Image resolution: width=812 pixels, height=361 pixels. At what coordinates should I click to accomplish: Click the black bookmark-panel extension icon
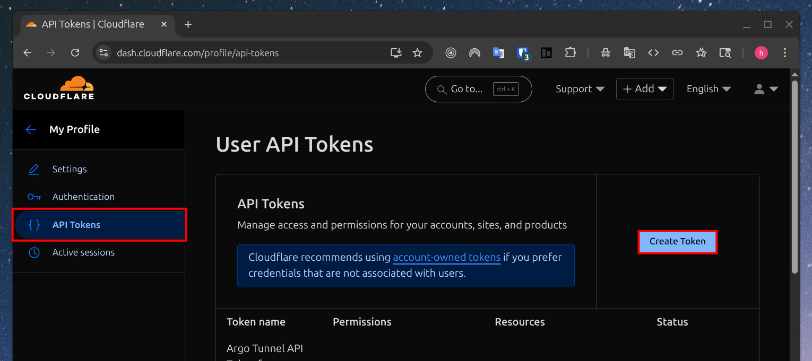546,52
